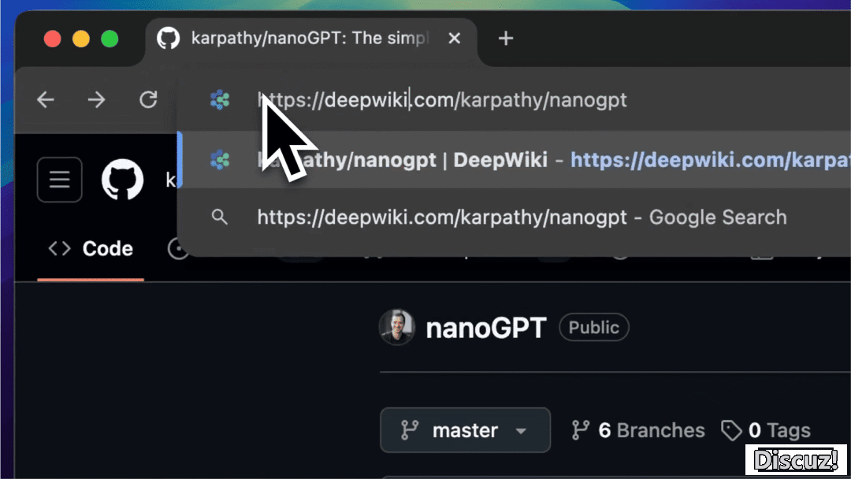Reload the page with the refresh icon
This screenshot has width=851, height=479.
[x=148, y=99]
